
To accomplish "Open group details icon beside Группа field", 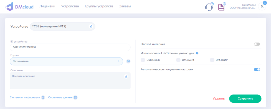I will pyautogui.click(x=128, y=61).
